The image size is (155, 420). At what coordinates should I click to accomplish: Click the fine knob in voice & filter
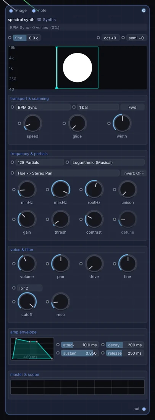click(x=128, y=263)
